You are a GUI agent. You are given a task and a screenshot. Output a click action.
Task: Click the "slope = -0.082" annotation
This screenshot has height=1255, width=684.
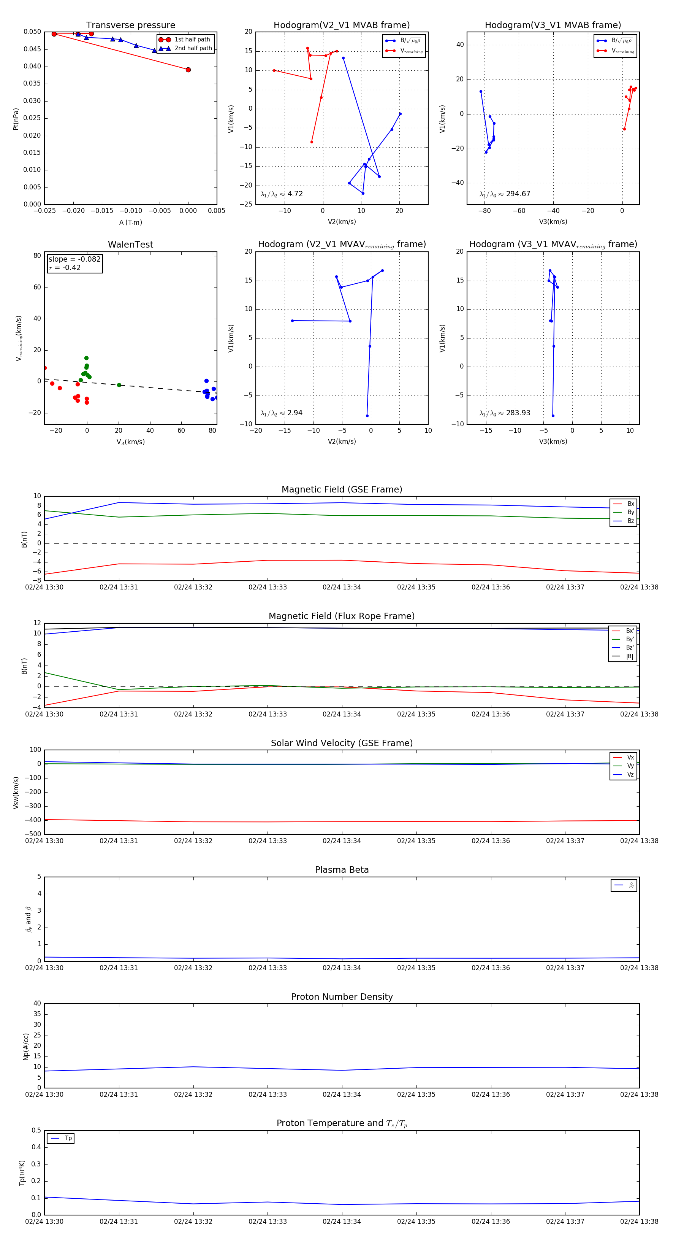74,259
